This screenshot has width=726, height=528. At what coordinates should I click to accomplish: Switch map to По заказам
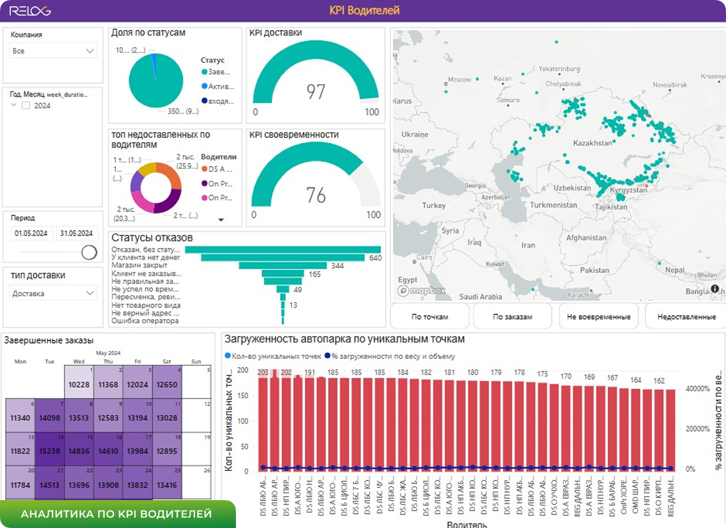[512, 317]
